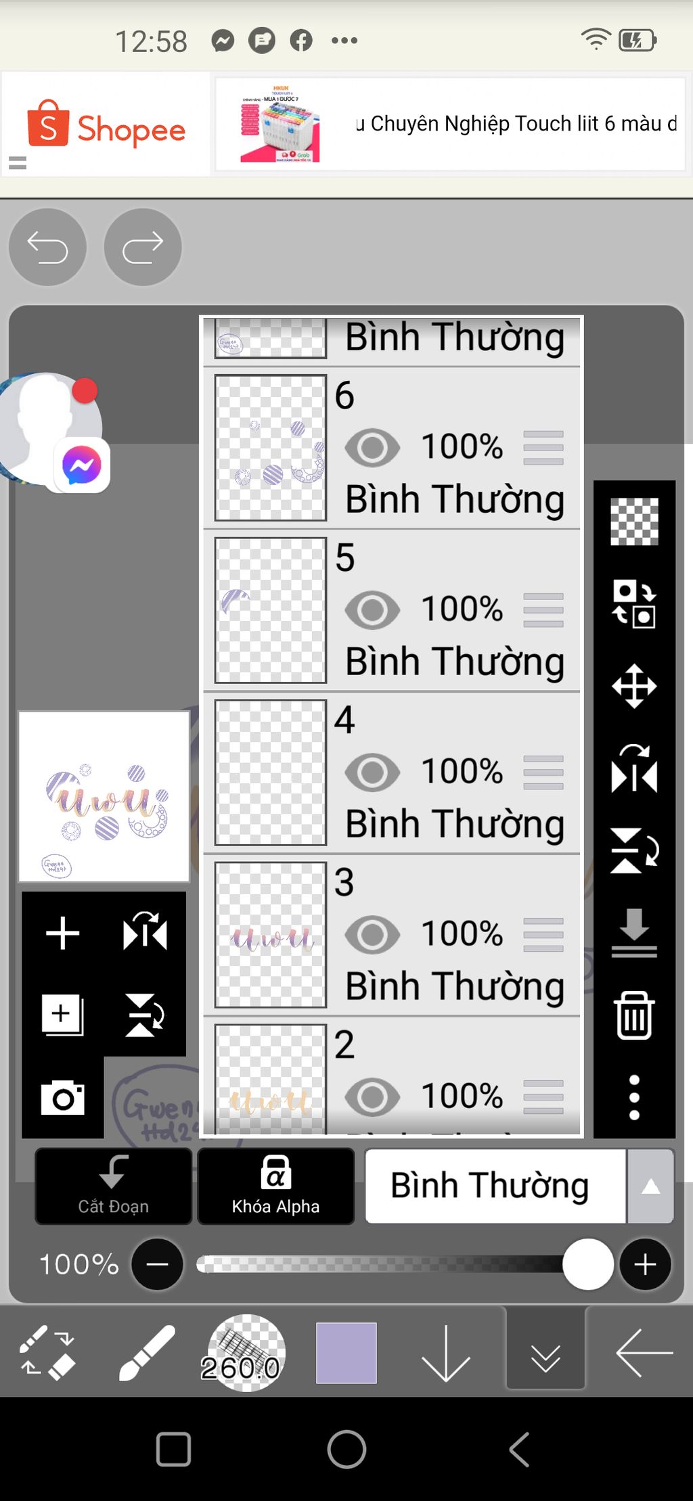Tap the redo arrow button
Viewport: 693px width, 1501px height.
pos(143,247)
